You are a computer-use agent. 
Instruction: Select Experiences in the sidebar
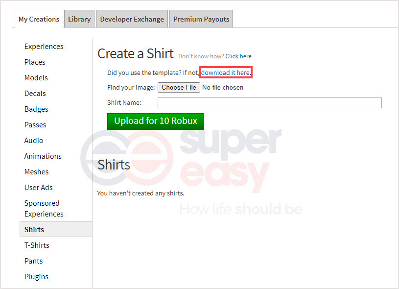click(44, 47)
